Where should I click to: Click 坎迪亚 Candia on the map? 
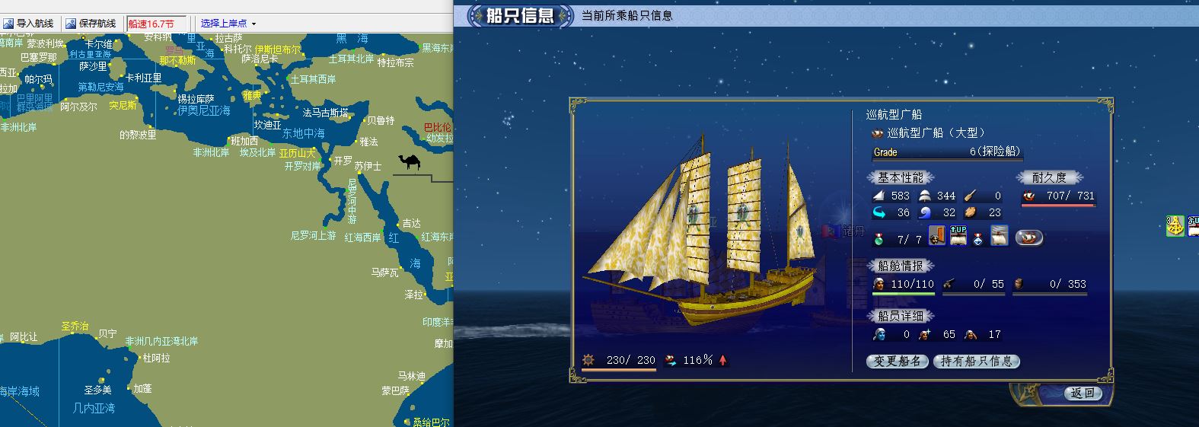click(268, 125)
